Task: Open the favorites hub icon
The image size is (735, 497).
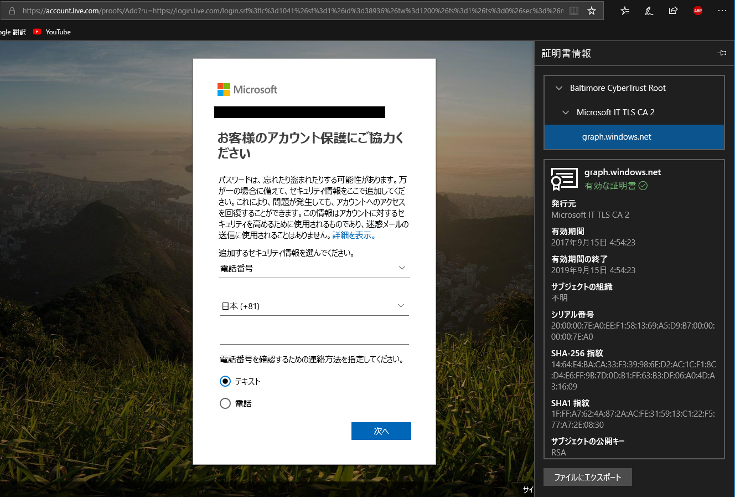Action: click(625, 11)
